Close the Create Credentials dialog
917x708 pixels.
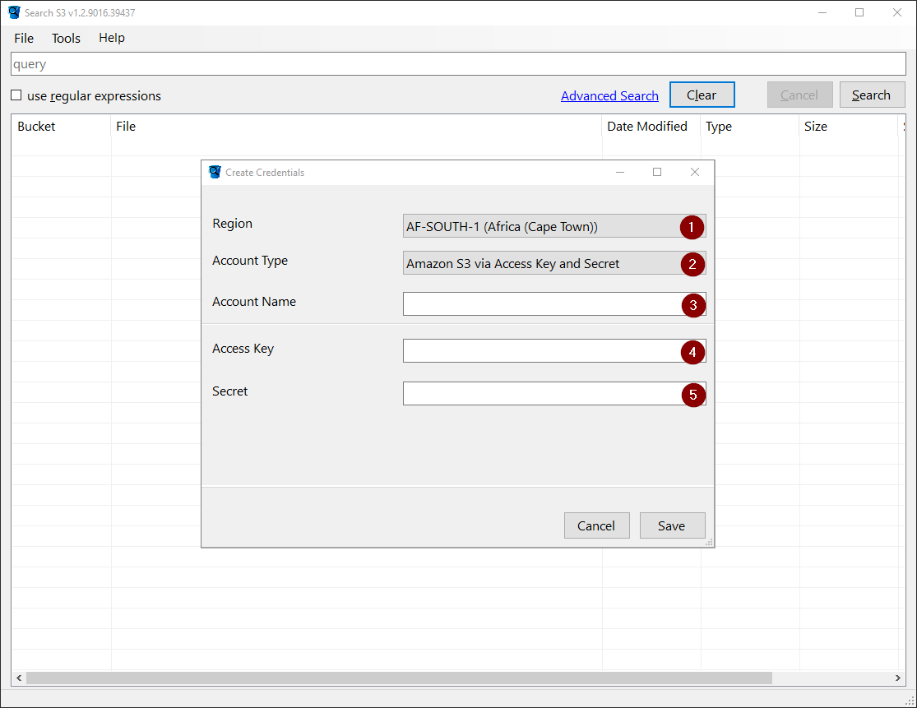695,172
